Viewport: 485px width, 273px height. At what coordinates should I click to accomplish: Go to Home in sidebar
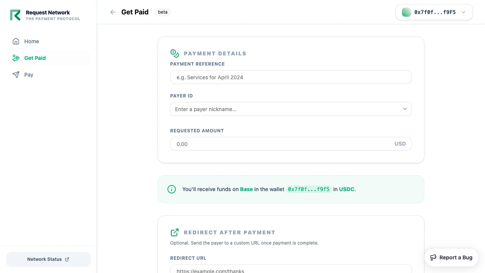pos(48,41)
